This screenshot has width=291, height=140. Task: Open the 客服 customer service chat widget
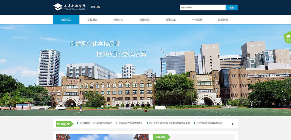tap(288, 38)
